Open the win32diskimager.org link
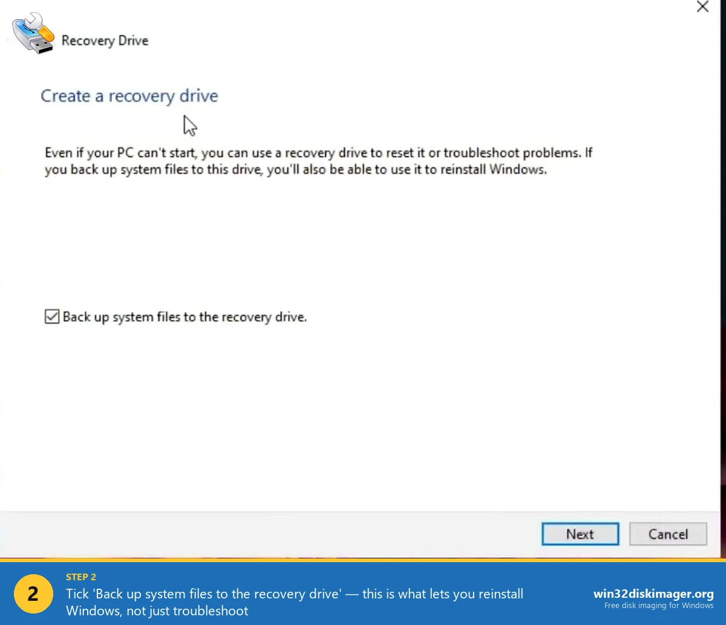This screenshot has height=625, width=726. tap(653, 594)
